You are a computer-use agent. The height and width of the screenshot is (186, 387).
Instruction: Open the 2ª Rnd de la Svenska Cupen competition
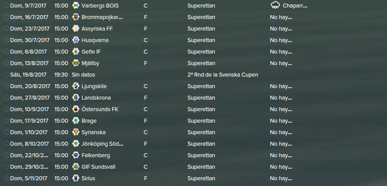pos(223,75)
